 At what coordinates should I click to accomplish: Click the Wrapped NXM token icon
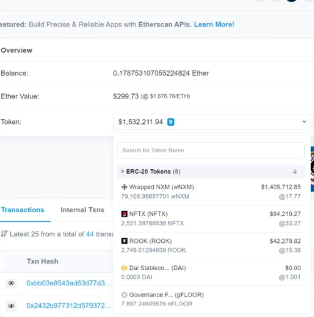124,187
